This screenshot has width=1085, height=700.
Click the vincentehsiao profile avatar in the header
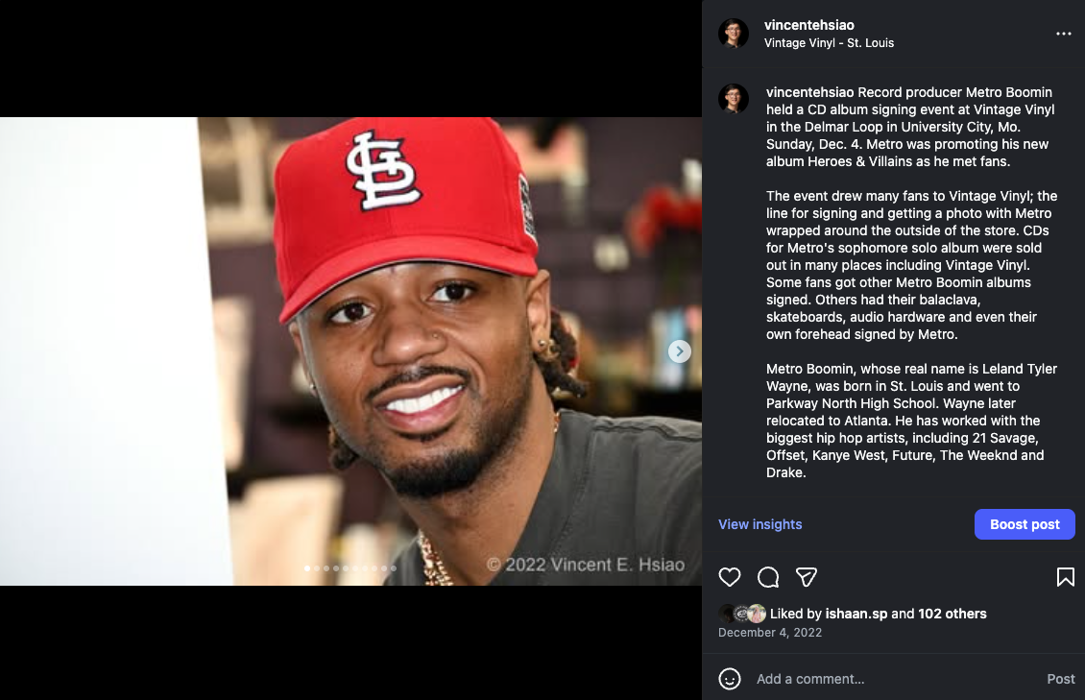click(x=734, y=34)
